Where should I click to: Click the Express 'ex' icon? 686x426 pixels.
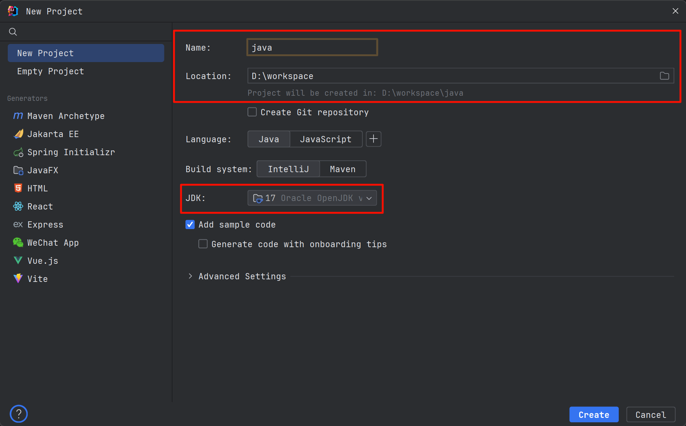(18, 225)
